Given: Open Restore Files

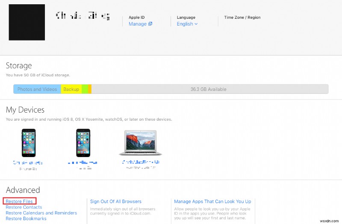Looking at the screenshot, I should click(19, 201).
